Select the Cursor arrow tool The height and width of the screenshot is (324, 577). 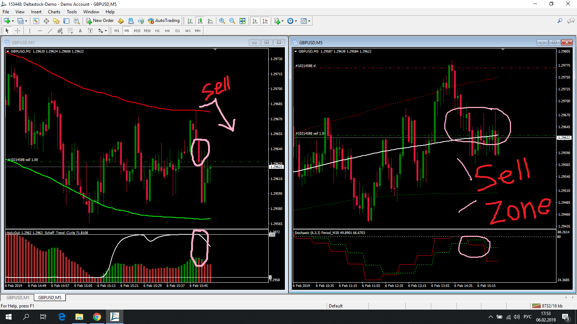(7, 31)
